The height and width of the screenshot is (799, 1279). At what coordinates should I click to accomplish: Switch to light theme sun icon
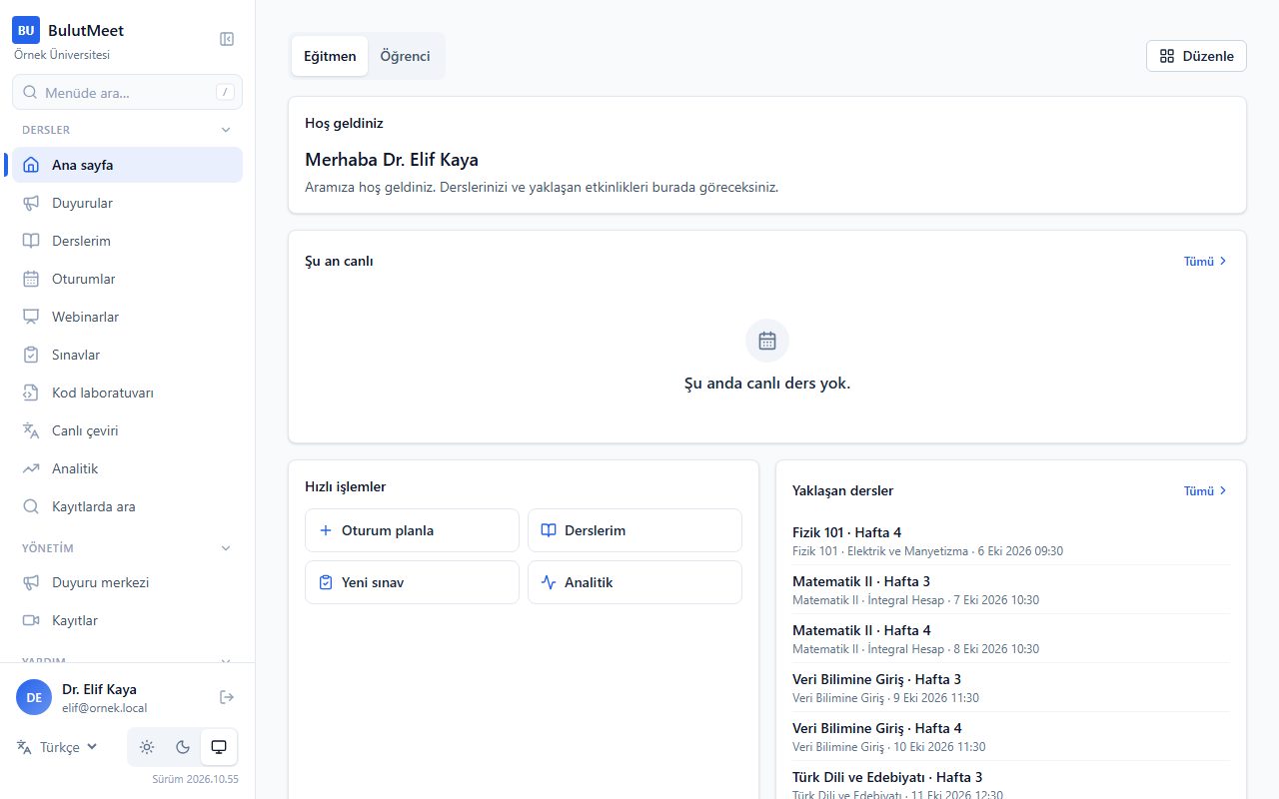tap(147, 747)
